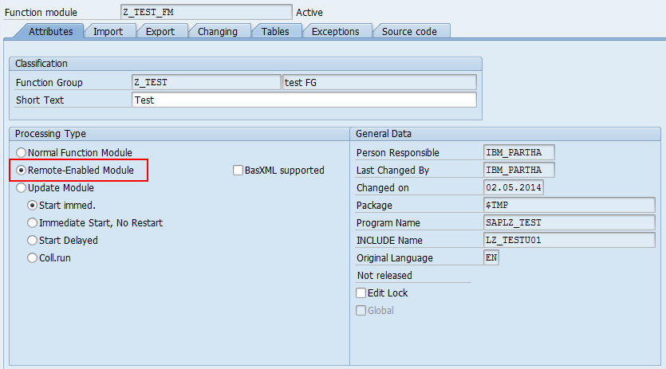
Task: Open the Exceptions tab
Action: point(336,31)
